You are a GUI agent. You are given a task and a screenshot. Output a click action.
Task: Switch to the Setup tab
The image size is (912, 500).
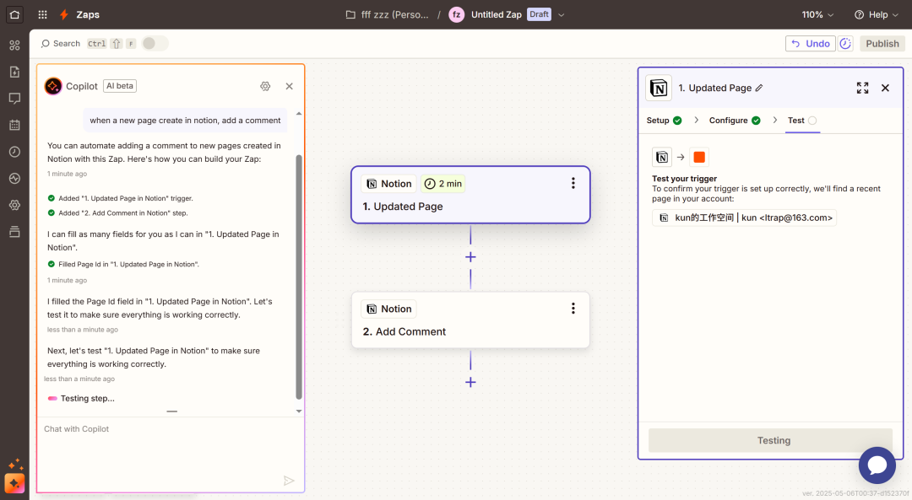click(x=664, y=121)
